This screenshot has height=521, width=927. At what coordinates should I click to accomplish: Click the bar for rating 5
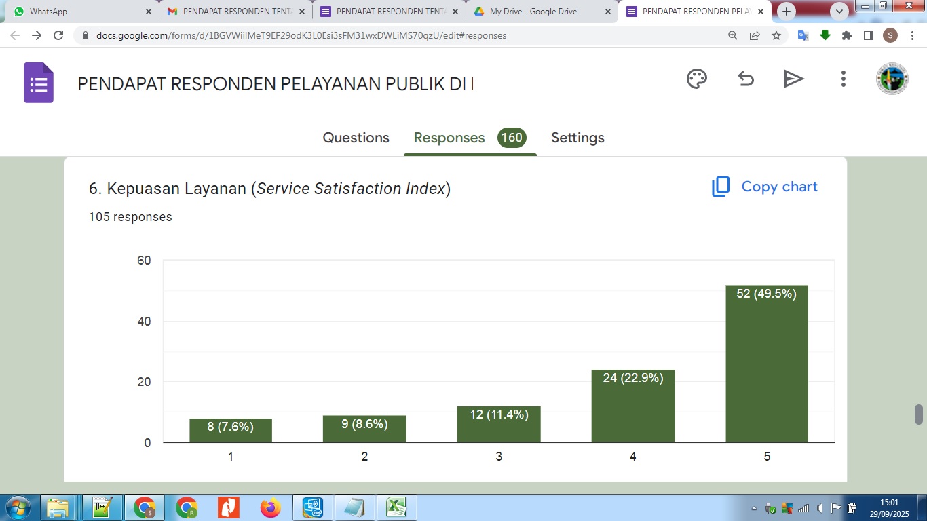(x=767, y=366)
